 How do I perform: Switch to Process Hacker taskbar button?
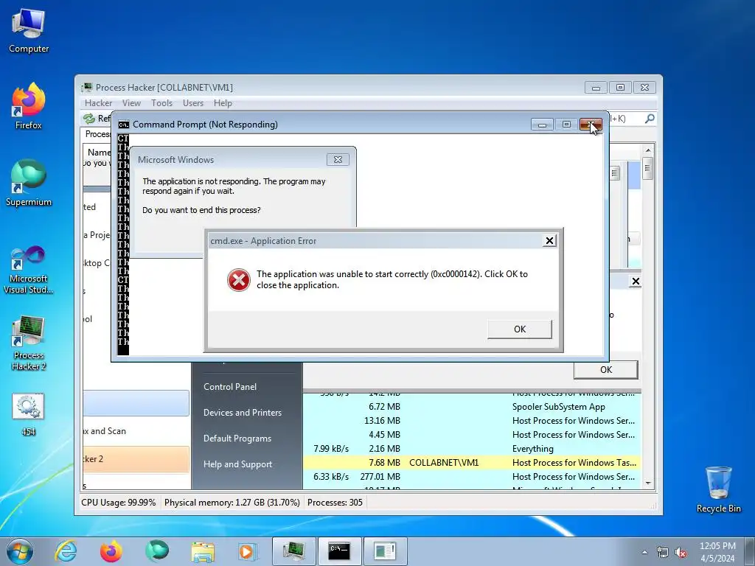[293, 551]
